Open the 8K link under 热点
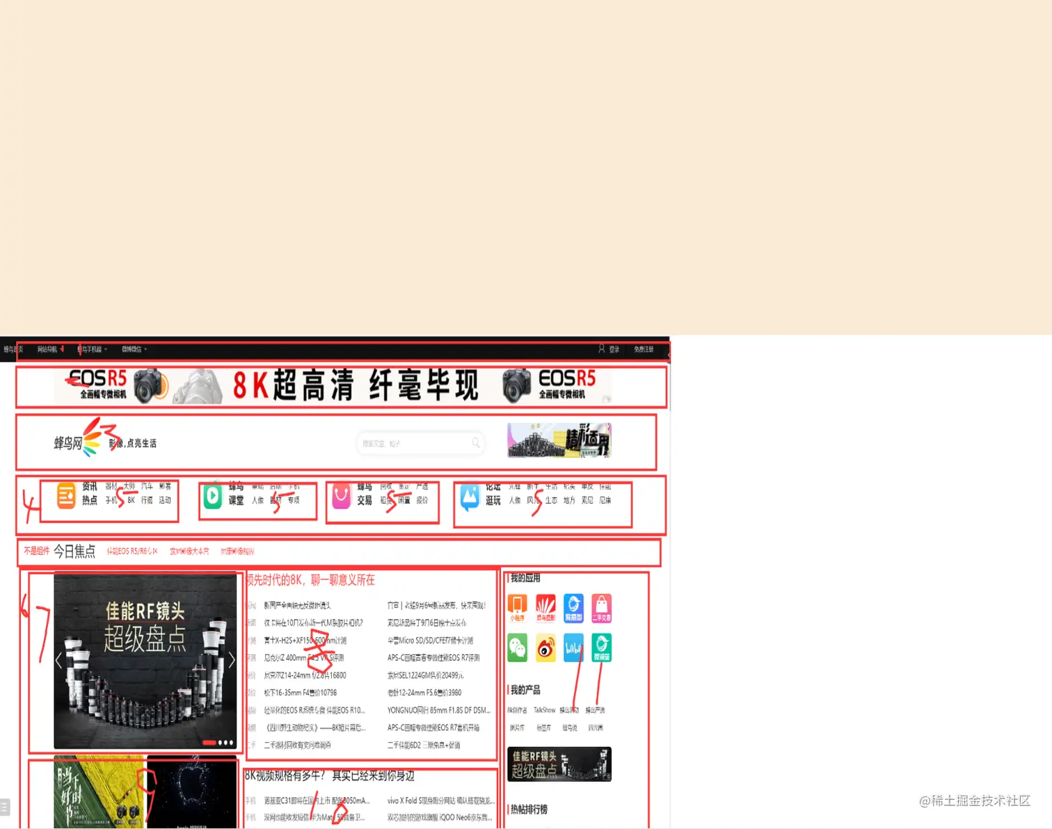Image resolution: width=1052 pixels, height=829 pixels. pos(131,500)
